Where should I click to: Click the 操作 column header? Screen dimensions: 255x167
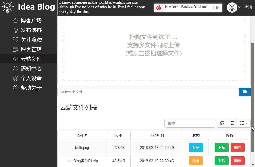click(x=229, y=136)
